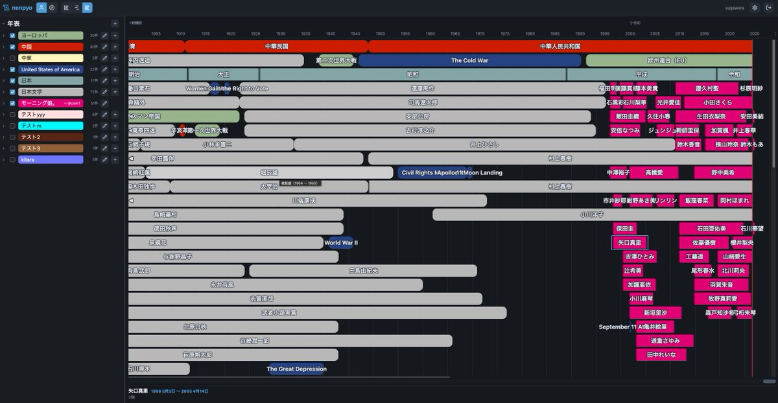The height and width of the screenshot is (403, 778).
Task: Expand the 中国 row chevron
Action: (x=4, y=47)
